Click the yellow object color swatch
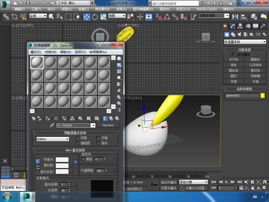The width and height of the screenshot is (269, 202). (262, 95)
